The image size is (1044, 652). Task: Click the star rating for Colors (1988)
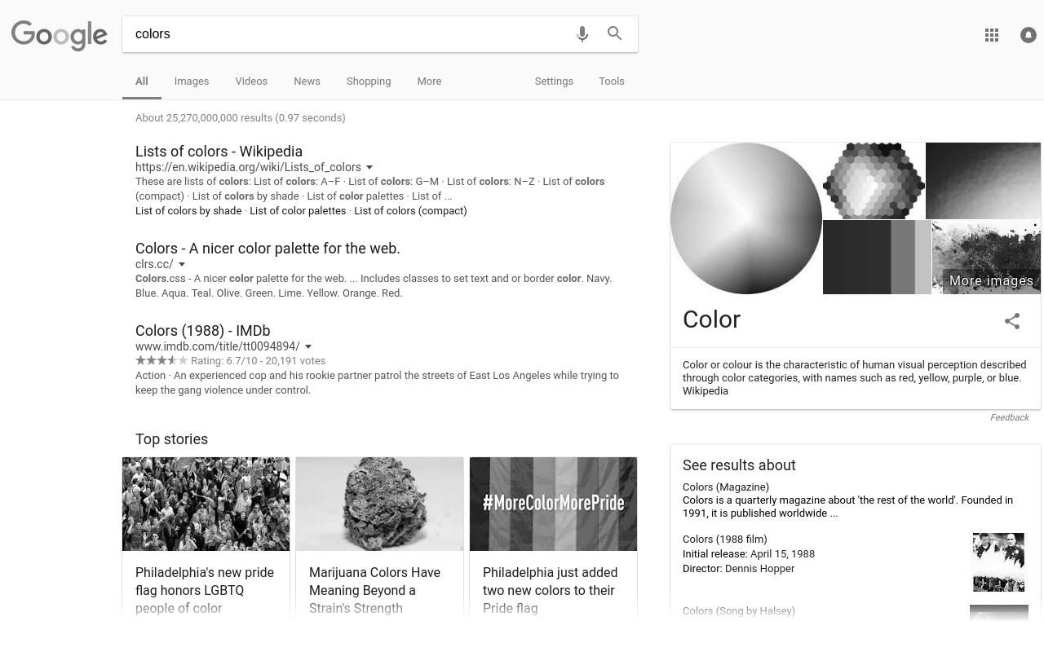[x=162, y=360]
